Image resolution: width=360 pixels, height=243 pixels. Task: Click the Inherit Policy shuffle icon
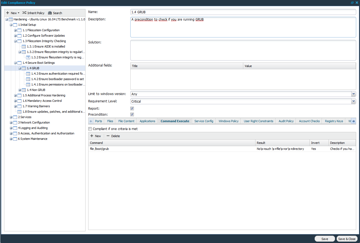pos(24,13)
